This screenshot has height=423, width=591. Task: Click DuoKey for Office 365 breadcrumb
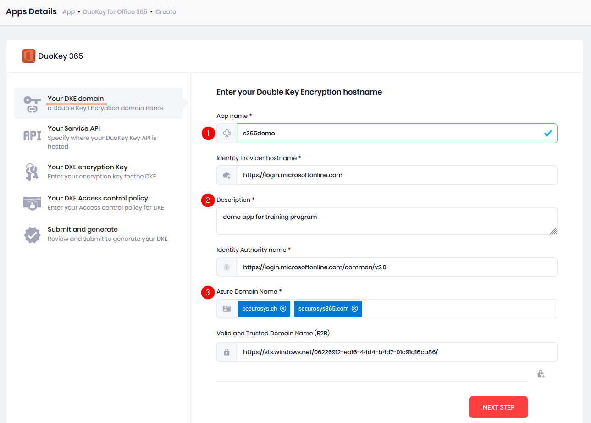coord(115,11)
